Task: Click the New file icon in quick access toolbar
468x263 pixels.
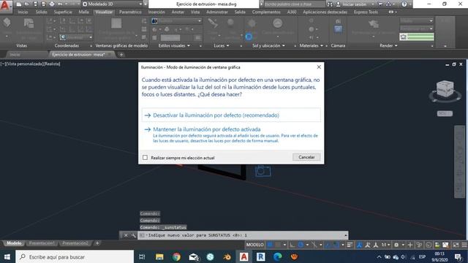Action: (x=19, y=4)
